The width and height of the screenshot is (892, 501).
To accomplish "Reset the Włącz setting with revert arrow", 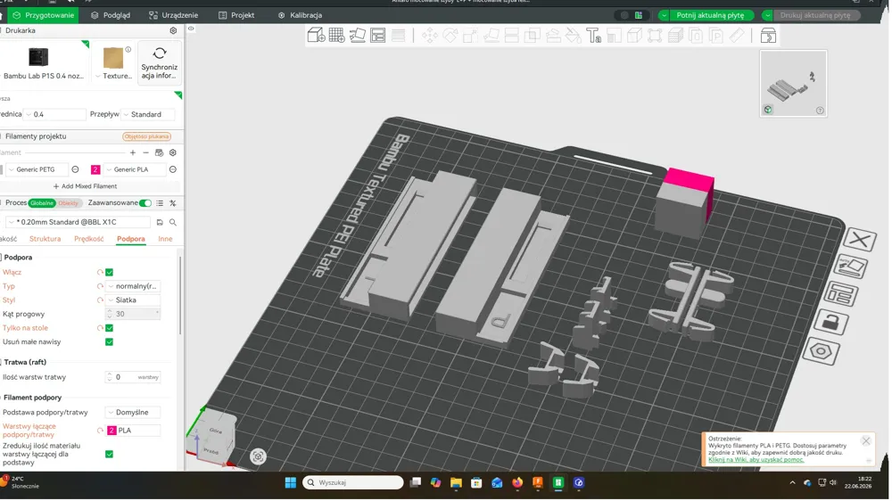I will pos(100,273).
